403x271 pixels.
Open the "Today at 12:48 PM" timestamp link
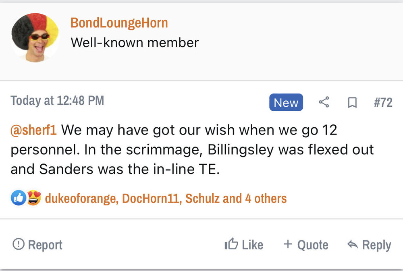tap(57, 101)
